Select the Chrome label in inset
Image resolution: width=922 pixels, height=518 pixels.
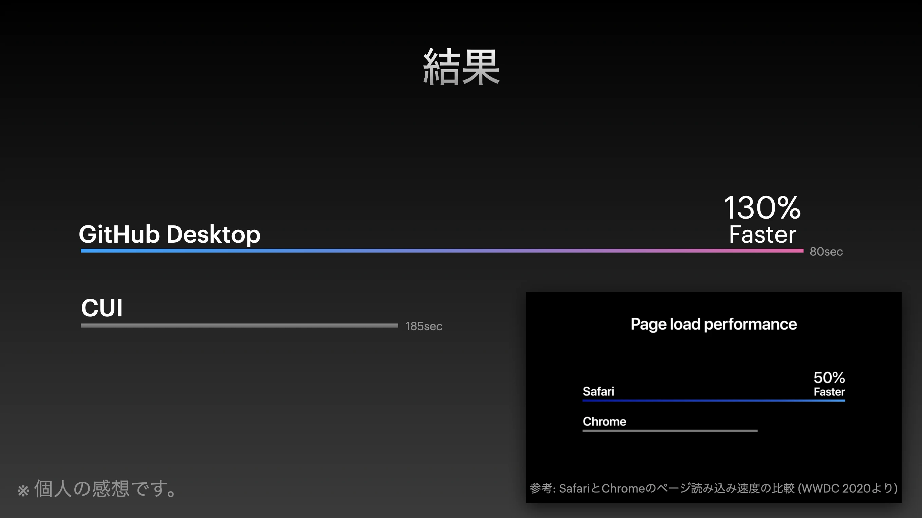click(605, 421)
